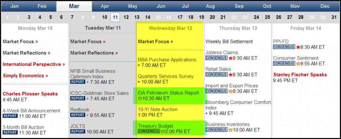Click CONSENSUS badge under Treasury Budget

149,131
